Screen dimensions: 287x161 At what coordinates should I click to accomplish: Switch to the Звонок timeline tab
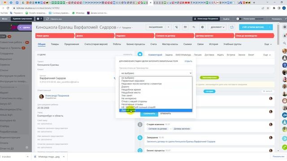point(242,55)
